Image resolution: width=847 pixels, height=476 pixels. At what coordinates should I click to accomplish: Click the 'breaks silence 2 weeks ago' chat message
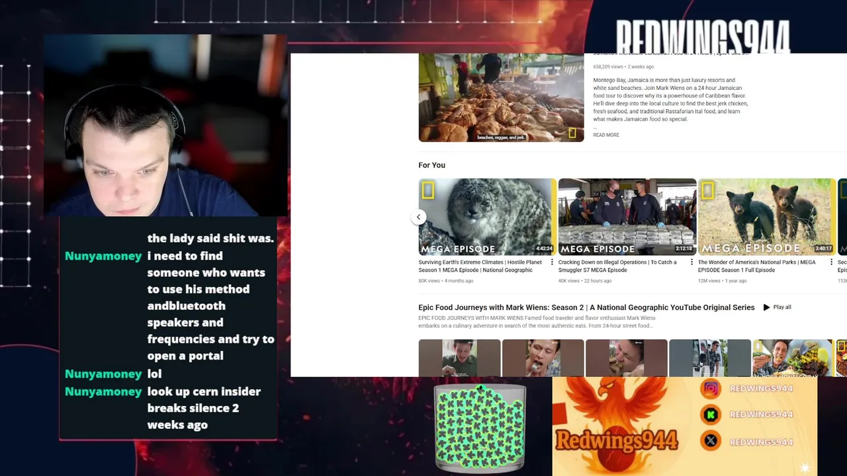click(193, 416)
